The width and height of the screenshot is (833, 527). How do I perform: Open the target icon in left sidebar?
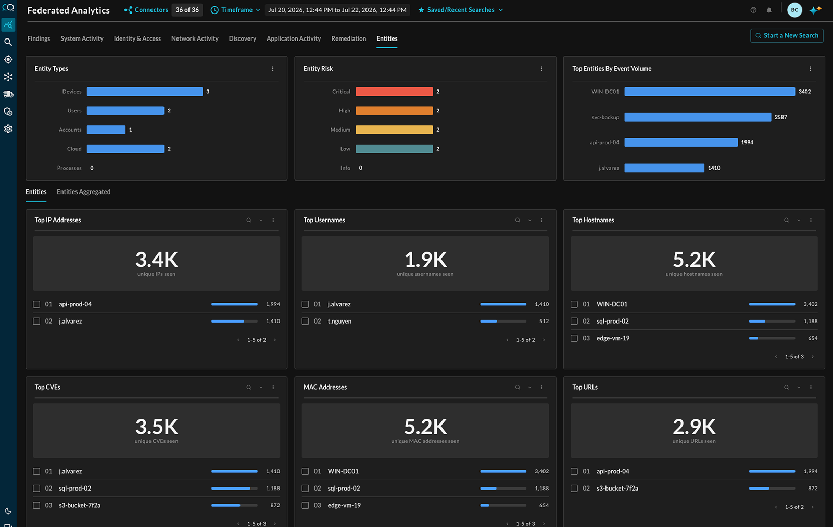point(8,59)
